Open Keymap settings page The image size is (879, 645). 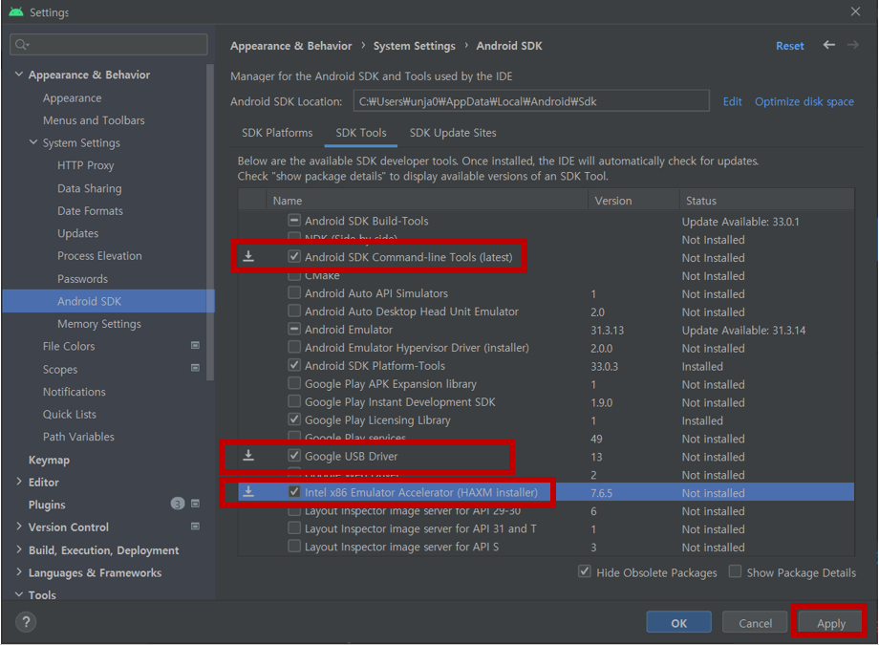click(50, 460)
